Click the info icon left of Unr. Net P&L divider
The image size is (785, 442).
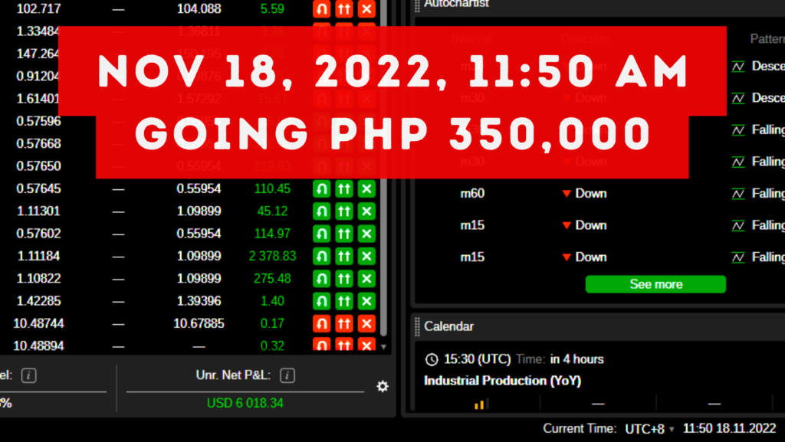(x=28, y=375)
